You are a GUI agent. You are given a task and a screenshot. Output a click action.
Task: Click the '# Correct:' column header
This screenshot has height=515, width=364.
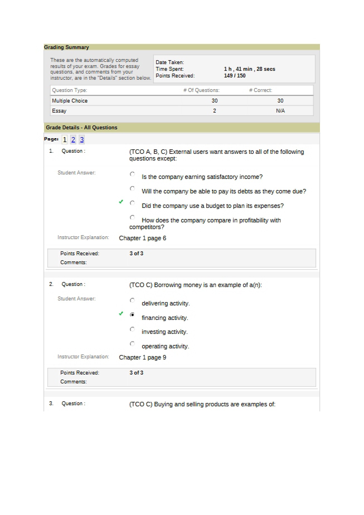pyautogui.click(x=261, y=90)
